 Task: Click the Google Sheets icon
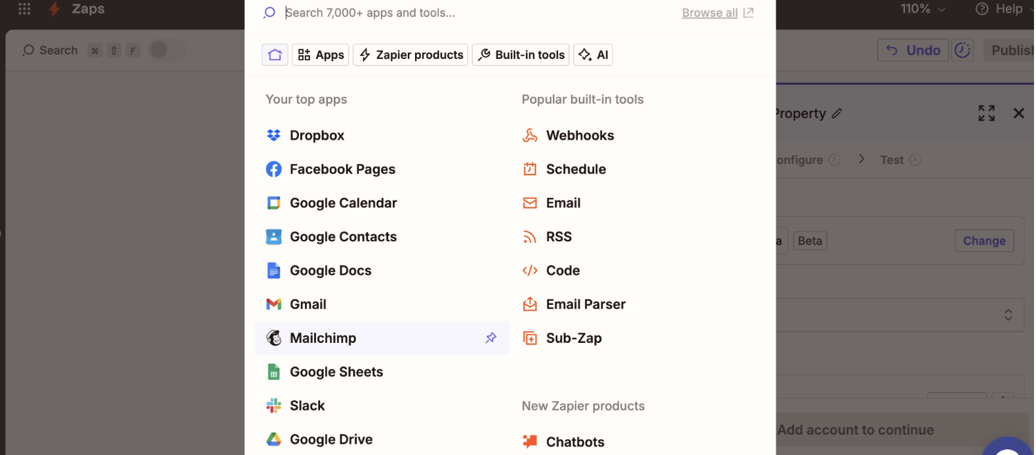pos(273,372)
